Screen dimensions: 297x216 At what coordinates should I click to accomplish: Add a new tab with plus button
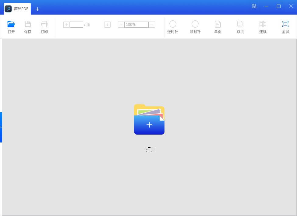coord(37,9)
